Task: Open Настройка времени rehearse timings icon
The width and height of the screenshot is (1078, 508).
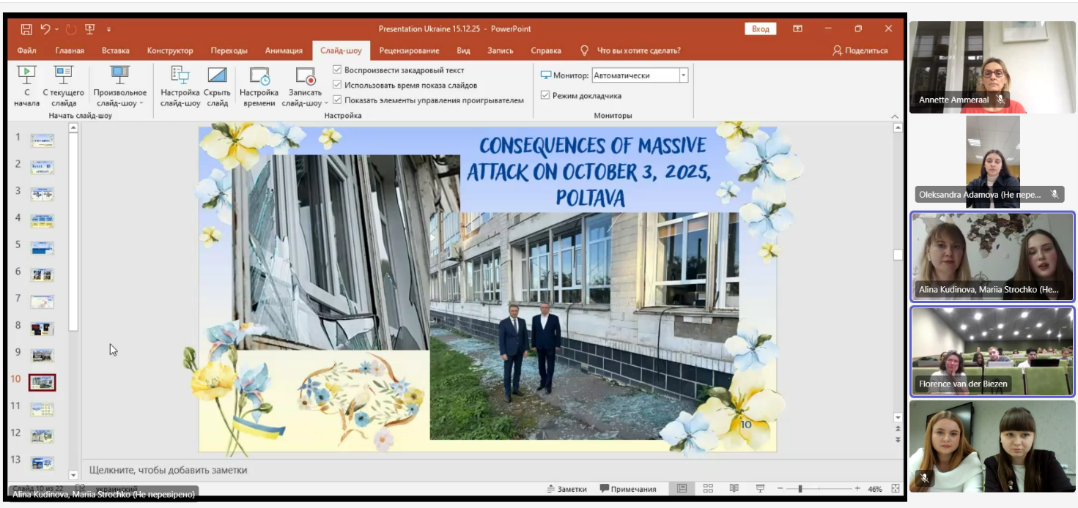Action: pos(259,75)
